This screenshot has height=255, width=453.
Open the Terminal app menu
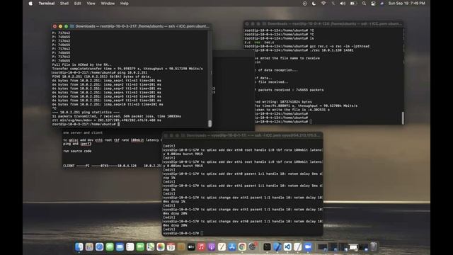point(47,4)
